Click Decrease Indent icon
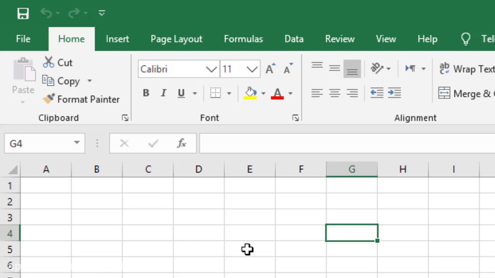Screen dimensions: 495x278 coord(377,93)
